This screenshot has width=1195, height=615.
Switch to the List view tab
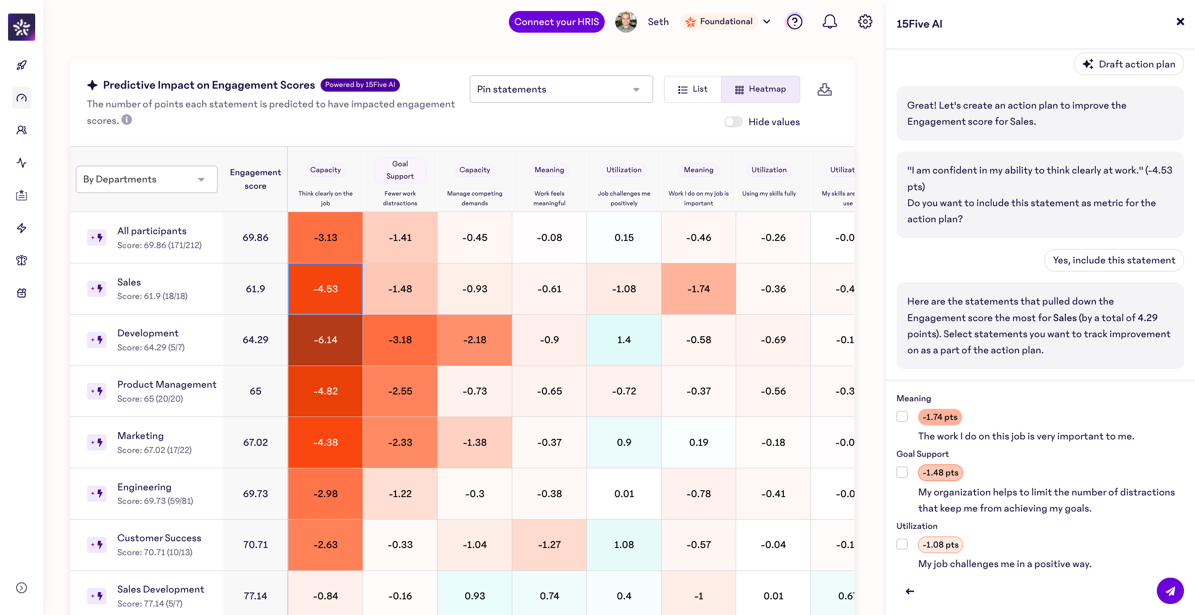(692, 89)
